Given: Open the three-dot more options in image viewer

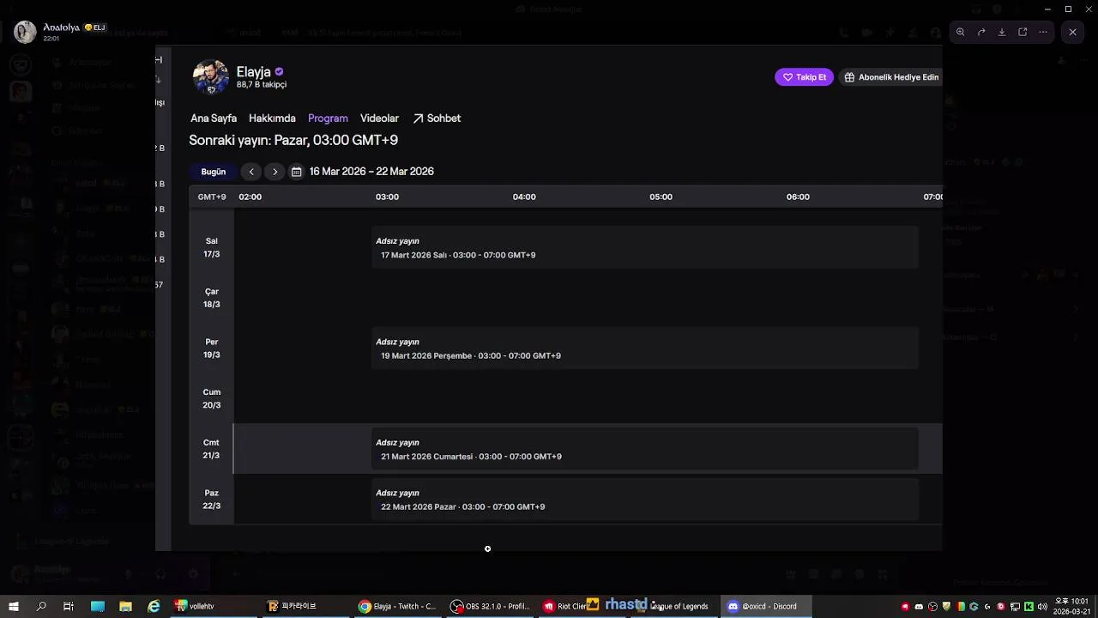Looking at the screenshot, I should (1043, 32).
